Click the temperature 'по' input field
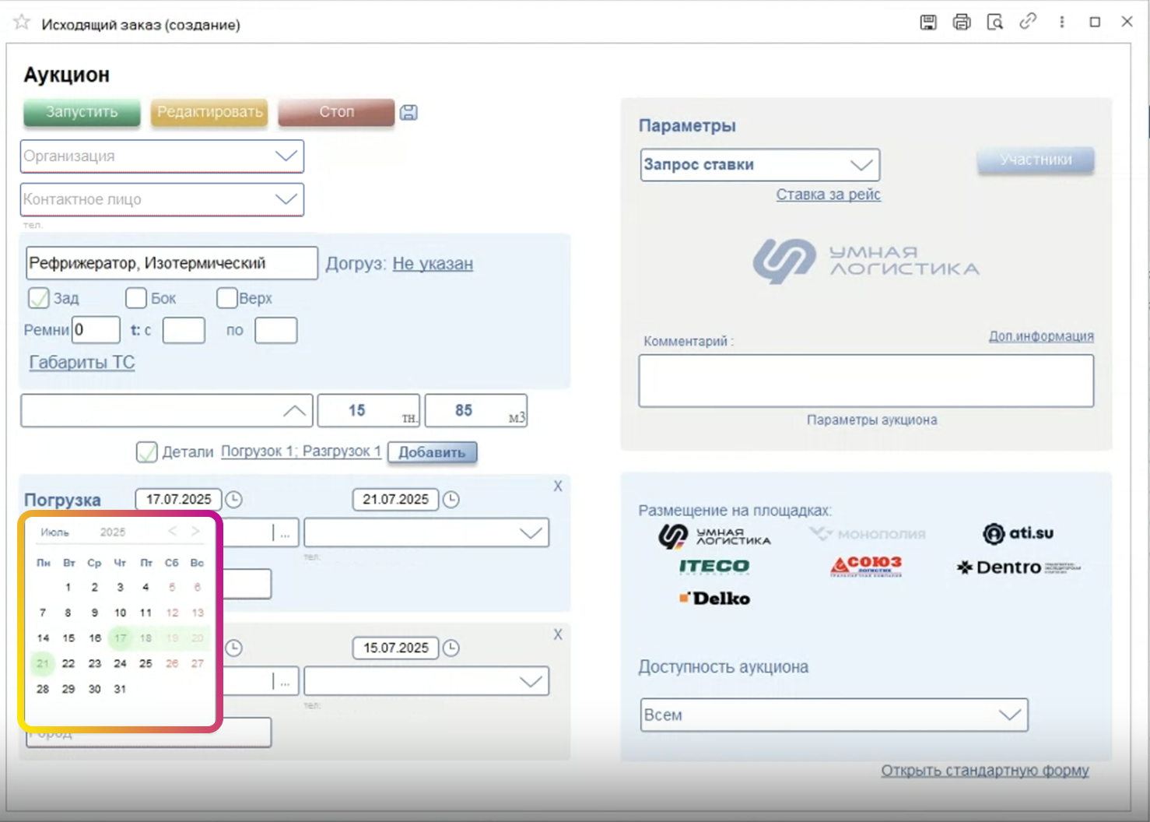1150x822 pixels. pyautogui.click(x=276, y=330)
